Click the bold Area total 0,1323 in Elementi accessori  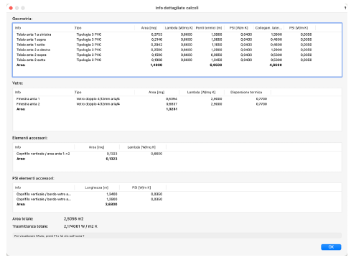(x=111, y=159)
